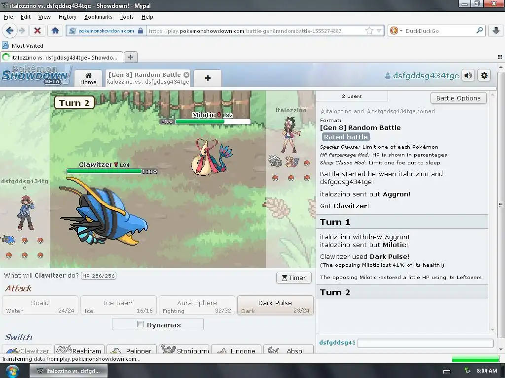Bookmark this page with the star icon
Screen dimensions: 505x378
click(369, 31)
